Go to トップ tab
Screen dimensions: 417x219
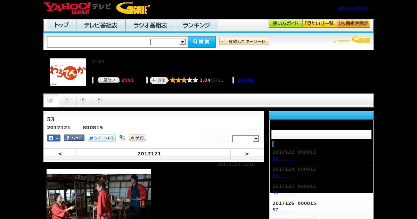click(x=62, y=25)
